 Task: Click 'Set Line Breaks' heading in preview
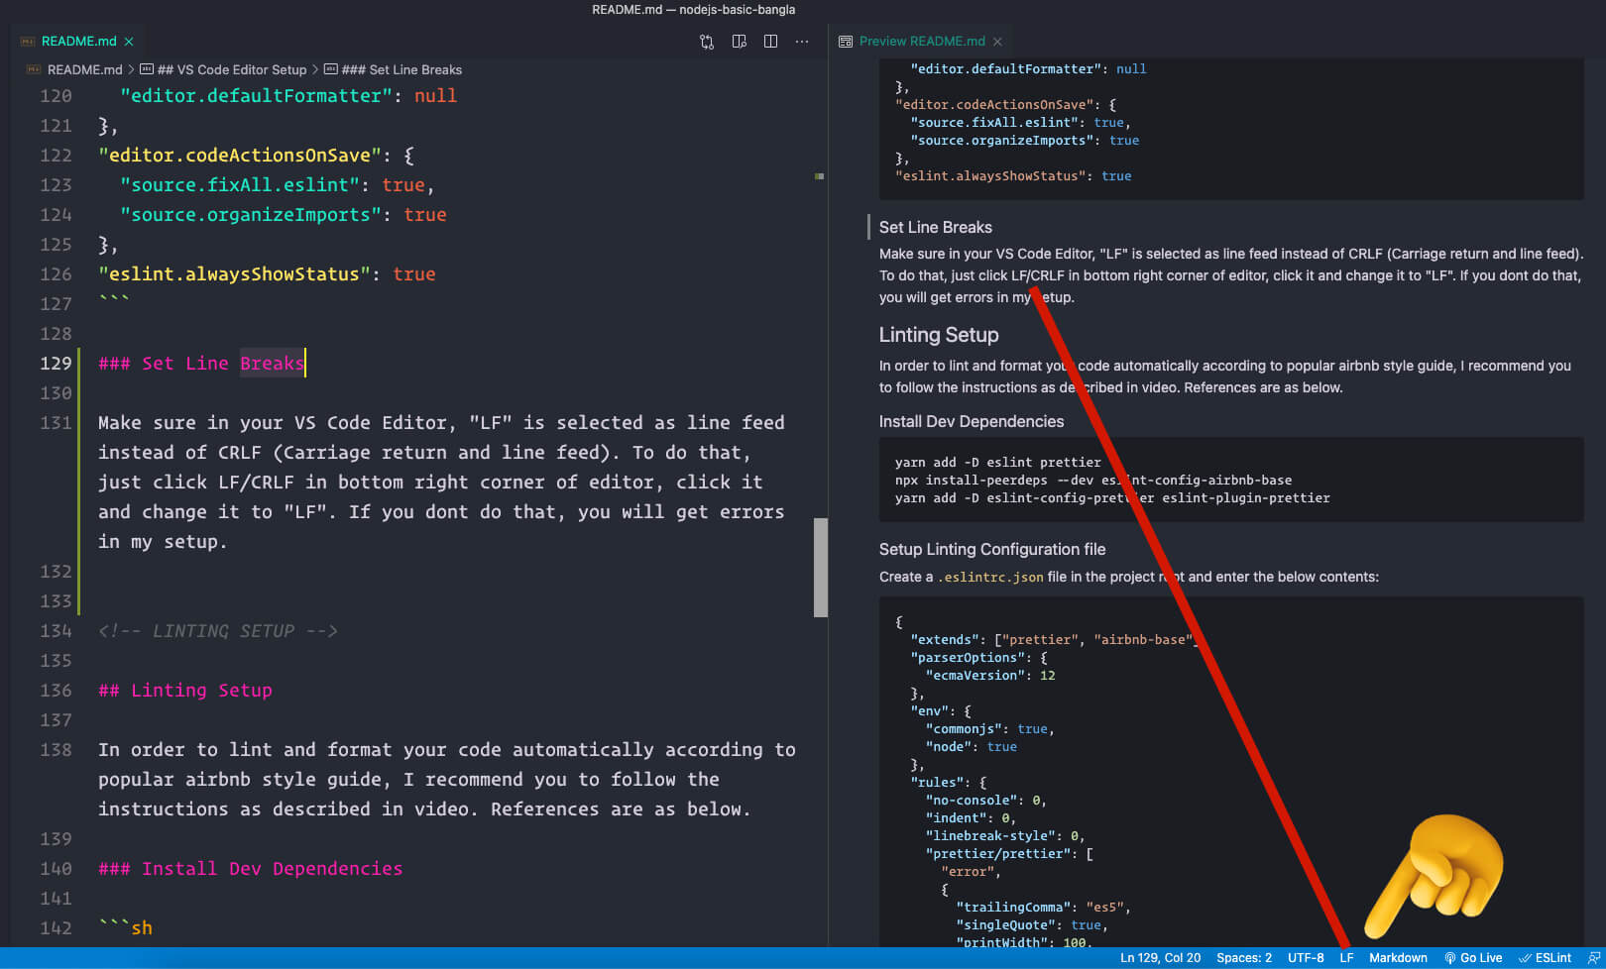click(x=936, y=227)
